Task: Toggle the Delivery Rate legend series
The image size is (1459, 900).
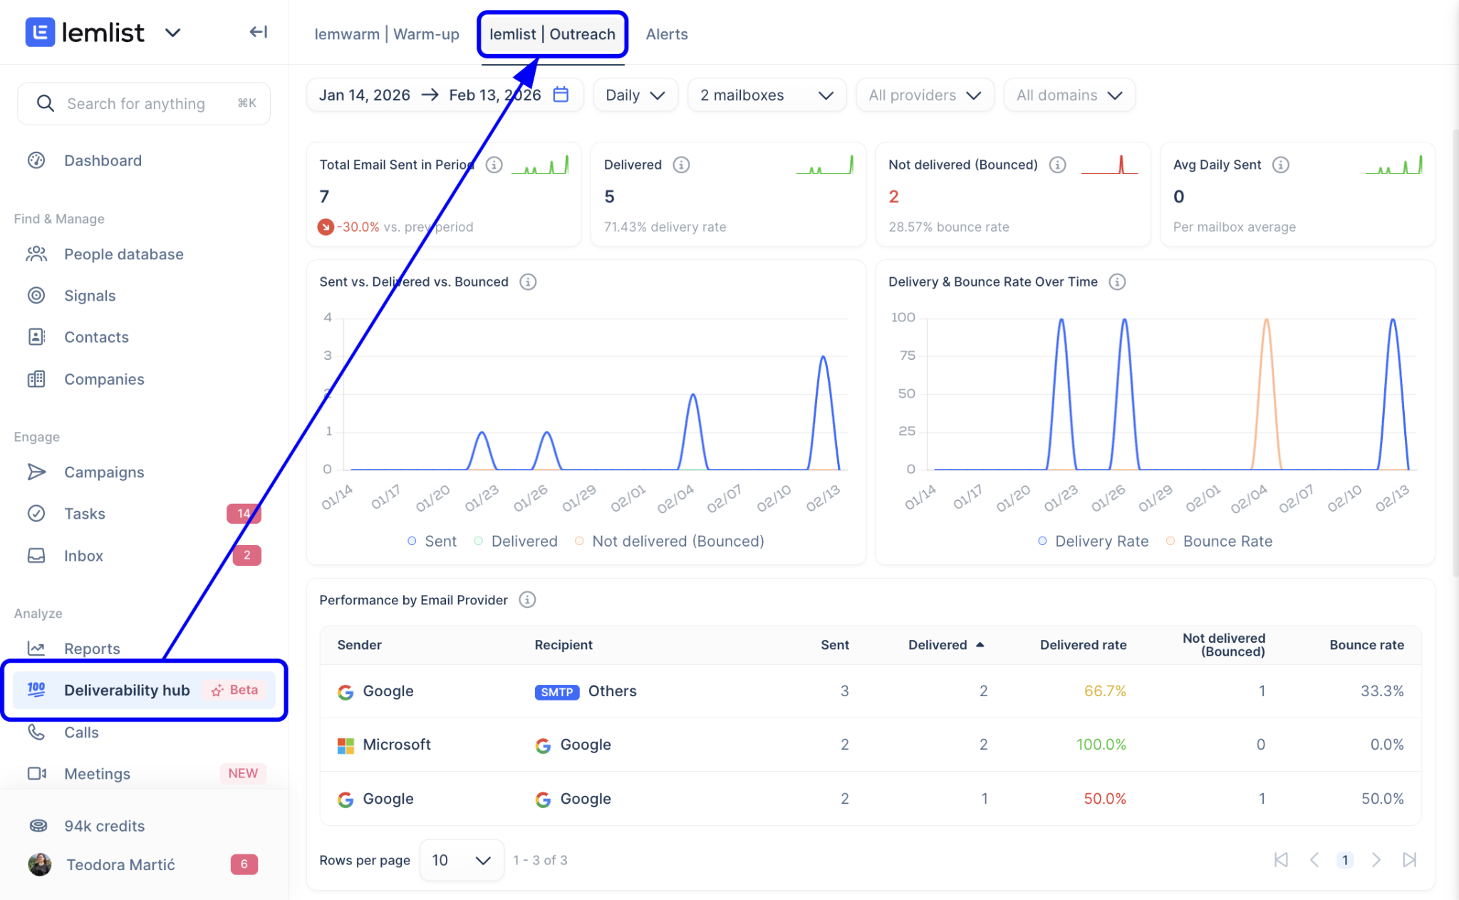Action: tap(1093, 542)
